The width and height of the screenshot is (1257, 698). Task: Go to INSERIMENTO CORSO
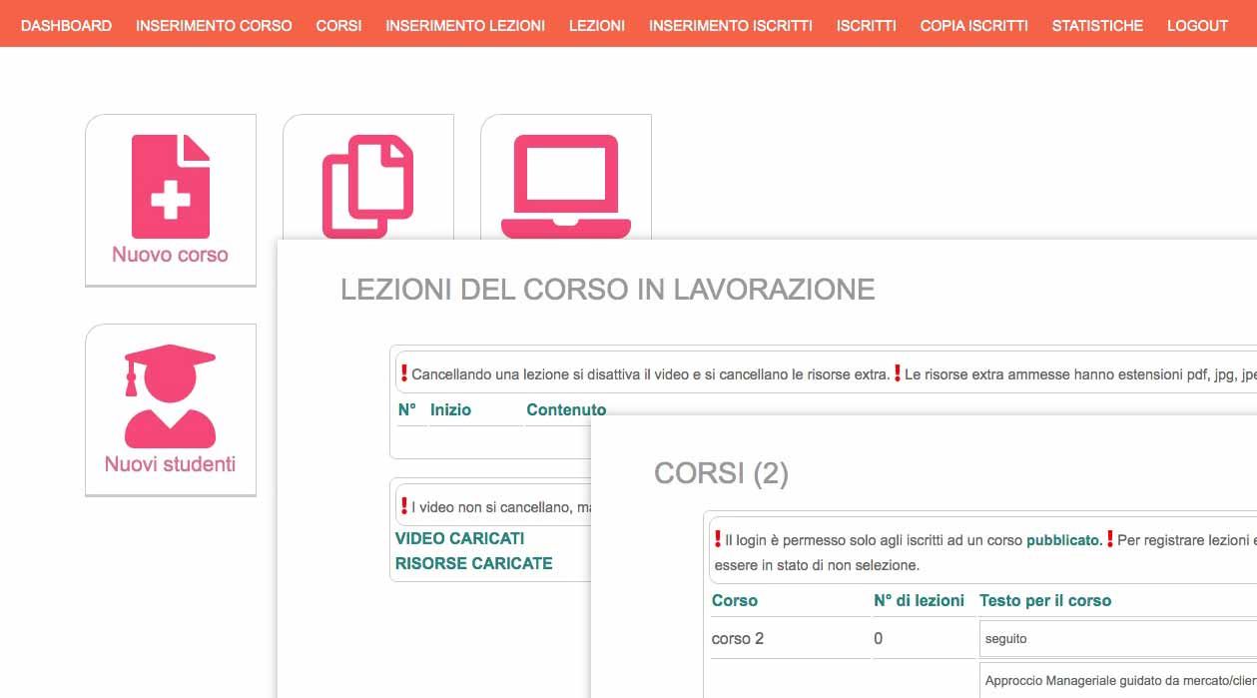click(215, 26)
